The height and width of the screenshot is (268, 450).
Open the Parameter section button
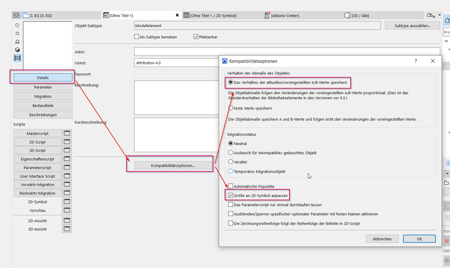click(43, 87)
